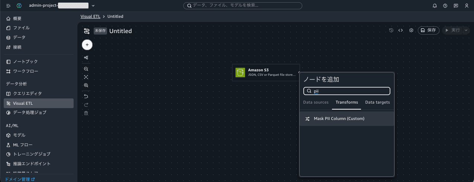474x182 pixels.
Task: Switch to the Data targets tab
Action: 377,103
